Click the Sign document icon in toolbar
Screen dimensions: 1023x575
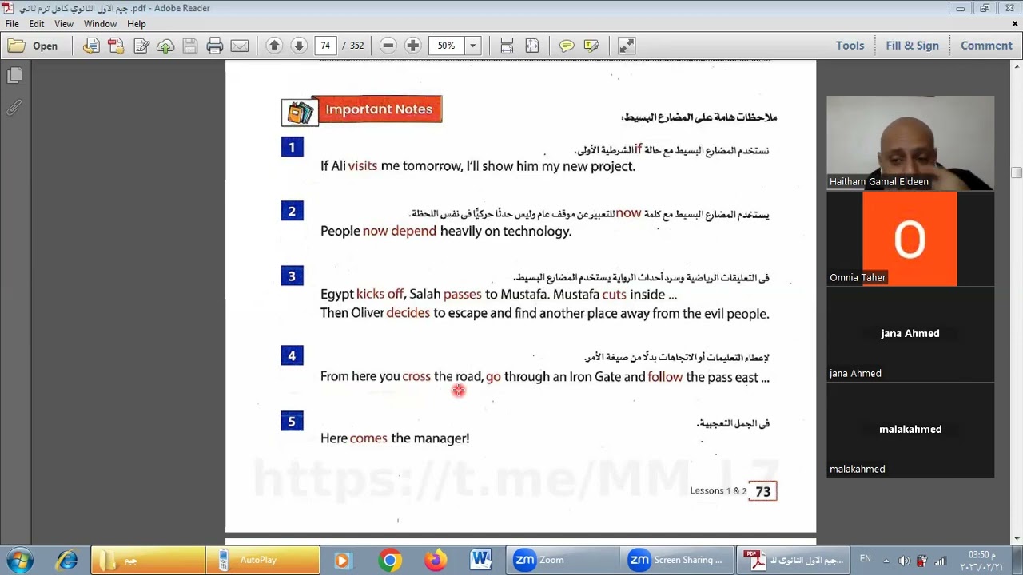tap(141, 46)
